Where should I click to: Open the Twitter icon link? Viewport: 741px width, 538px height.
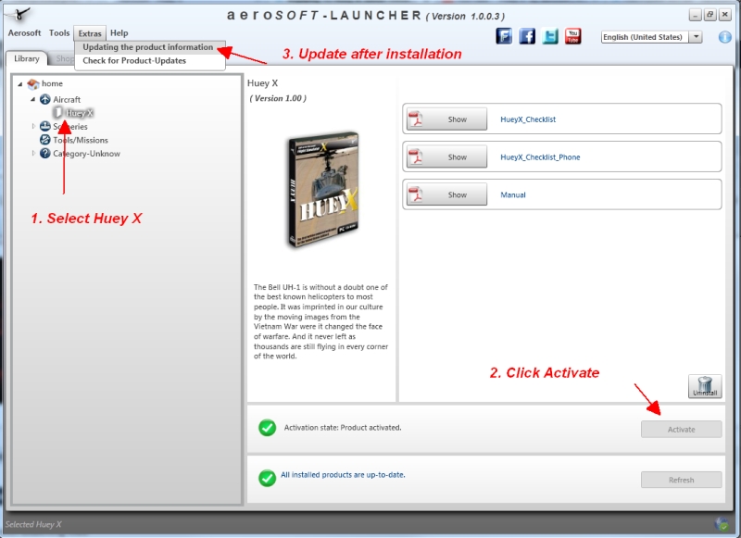point(550,37)
